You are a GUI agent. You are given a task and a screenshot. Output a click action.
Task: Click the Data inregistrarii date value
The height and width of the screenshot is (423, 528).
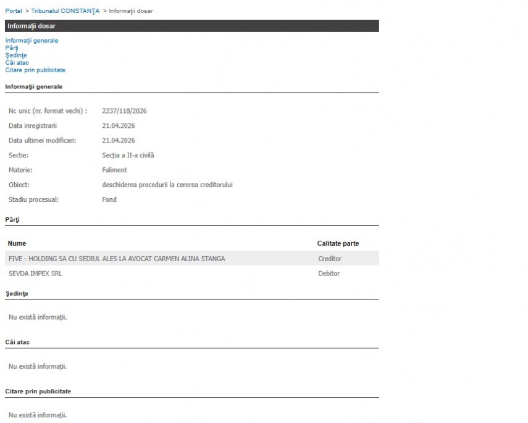(118, 126)
